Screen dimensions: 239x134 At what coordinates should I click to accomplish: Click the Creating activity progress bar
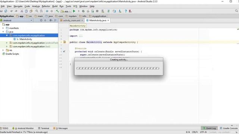[118, 68]
